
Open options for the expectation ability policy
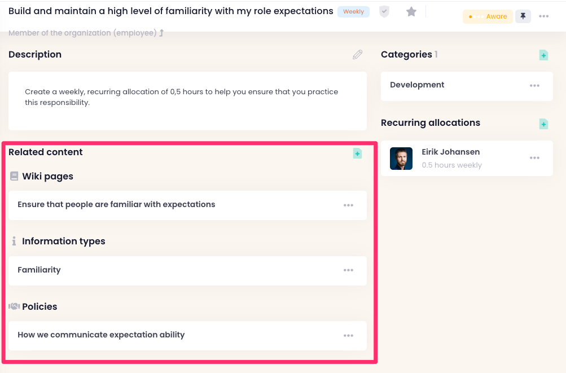[x=348, y=336]
